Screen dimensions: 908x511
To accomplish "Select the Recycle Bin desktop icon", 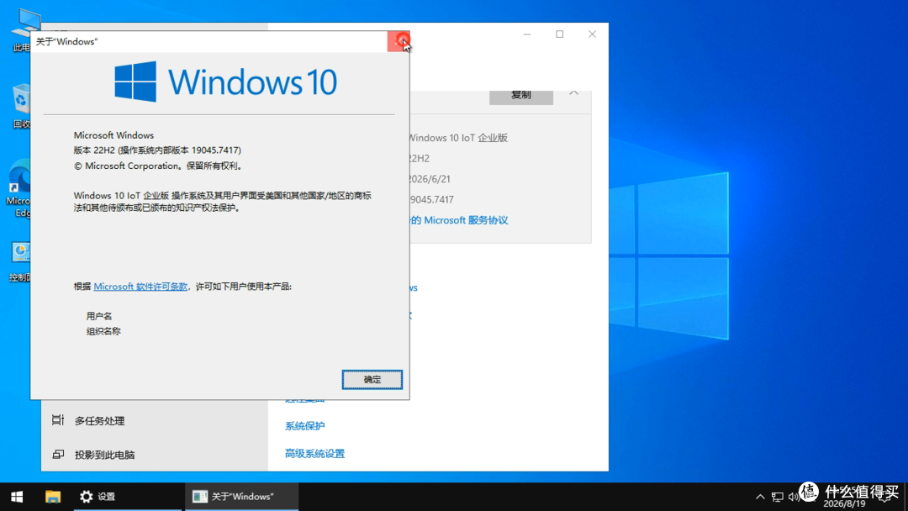I will coord(21,107).
